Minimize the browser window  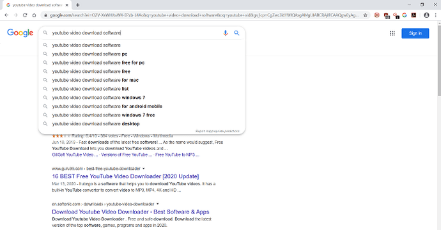coord(409,4)
